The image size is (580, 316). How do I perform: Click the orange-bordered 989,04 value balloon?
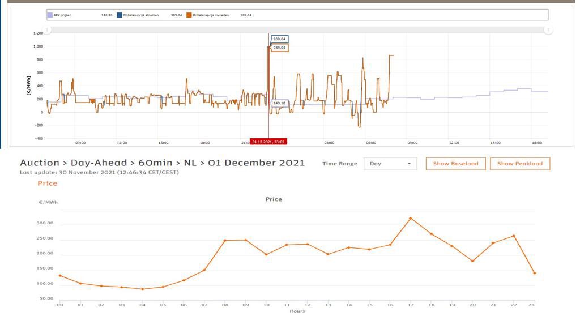point(280,48)
